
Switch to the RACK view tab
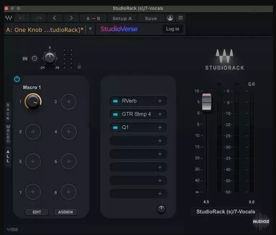click(7, 111)
